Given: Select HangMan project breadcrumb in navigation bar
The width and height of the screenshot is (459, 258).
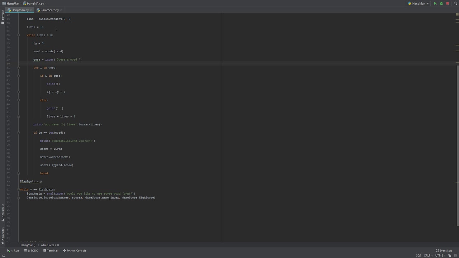Looking at the screenshot, I should (11, 4).
